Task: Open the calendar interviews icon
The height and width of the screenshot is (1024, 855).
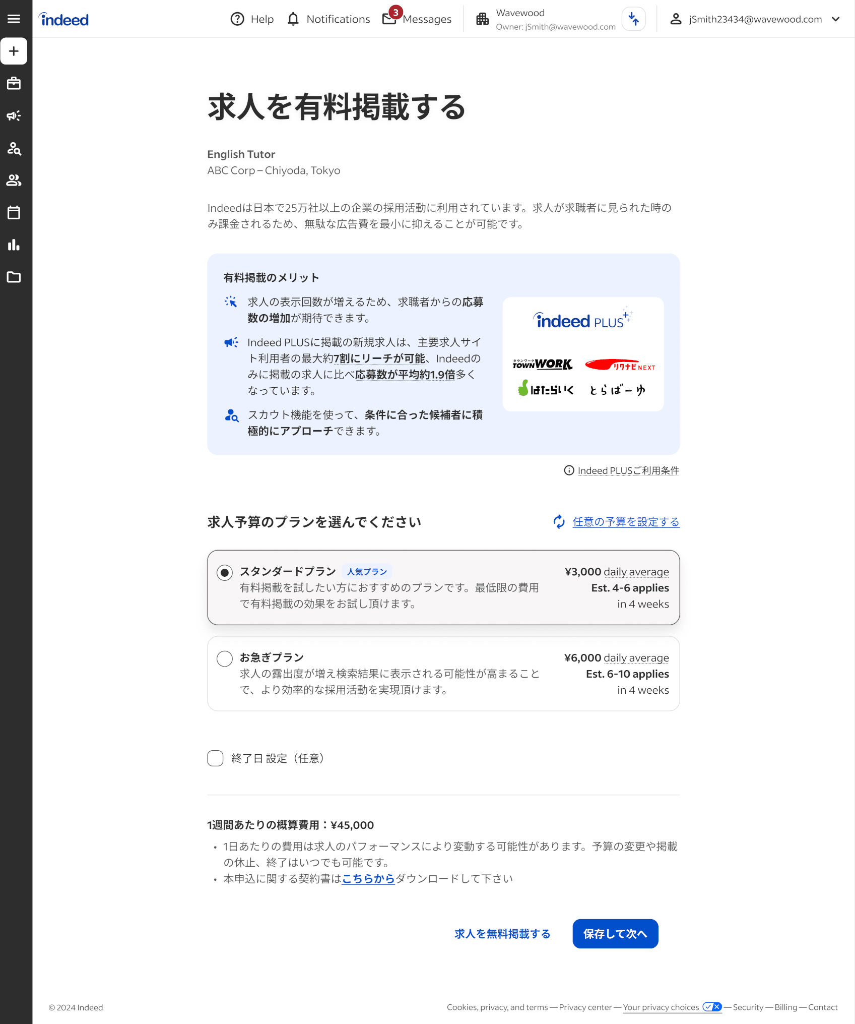Action: click(x=14, y=212)
